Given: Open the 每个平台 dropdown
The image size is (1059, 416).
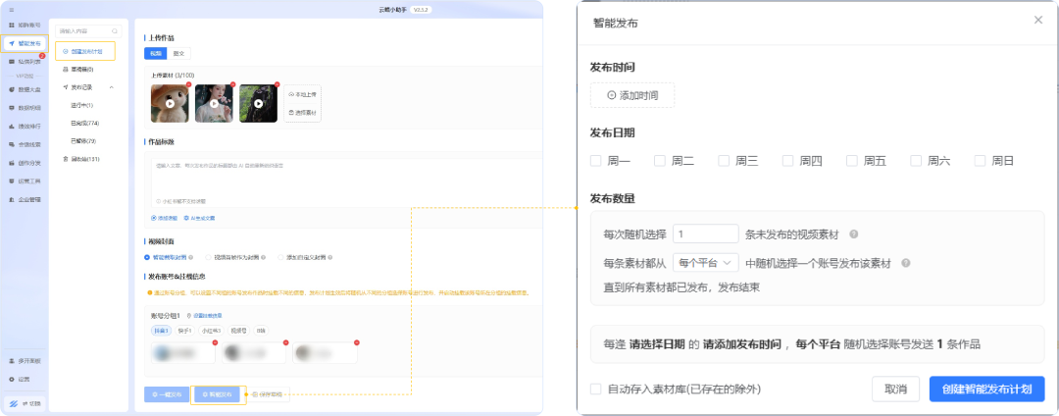Looking at the screenshot, I should pyautogui.click(x=706, y=263).
